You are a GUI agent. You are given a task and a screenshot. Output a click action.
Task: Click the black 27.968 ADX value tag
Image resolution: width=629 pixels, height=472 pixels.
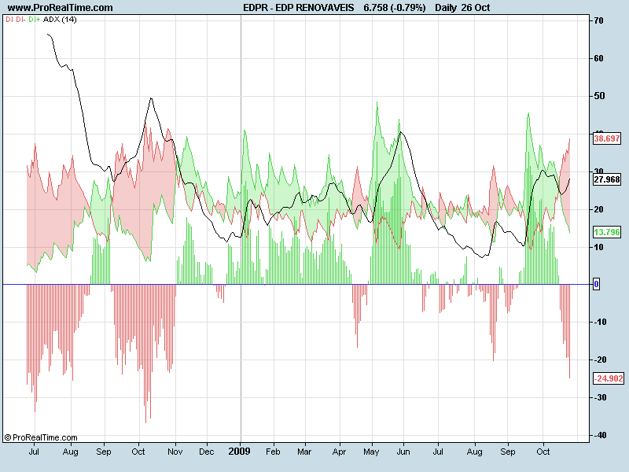[608, 179]
